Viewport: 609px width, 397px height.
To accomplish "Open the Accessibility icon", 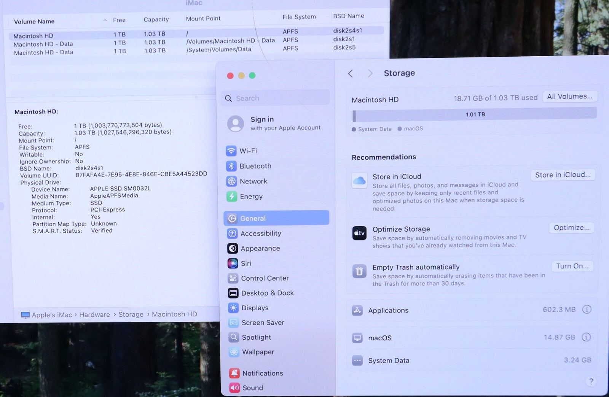I will click(x=232, y=233).
